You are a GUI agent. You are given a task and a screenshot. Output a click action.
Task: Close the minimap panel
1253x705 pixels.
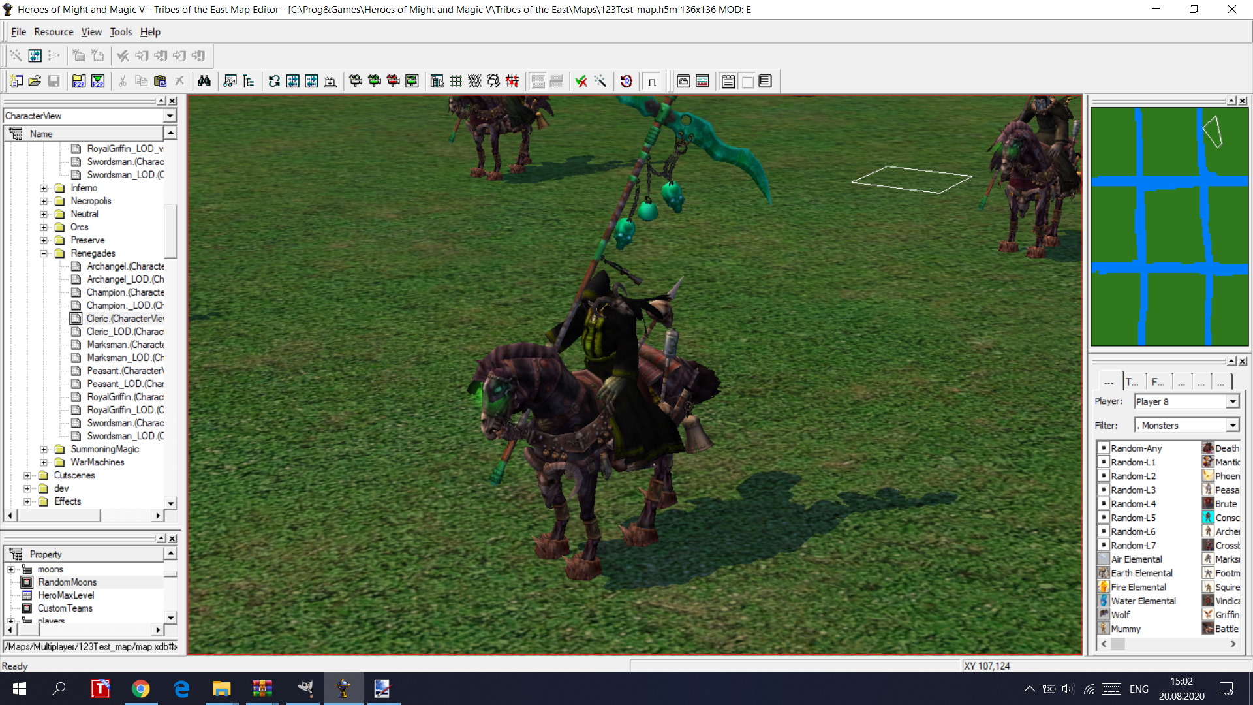coord(1243,101)
